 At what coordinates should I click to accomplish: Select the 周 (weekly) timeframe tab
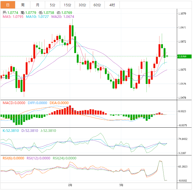click(x=23, y=5)
